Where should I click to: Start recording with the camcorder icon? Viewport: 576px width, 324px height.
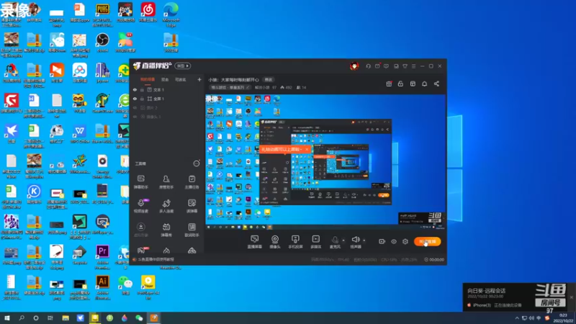point(382,241)
